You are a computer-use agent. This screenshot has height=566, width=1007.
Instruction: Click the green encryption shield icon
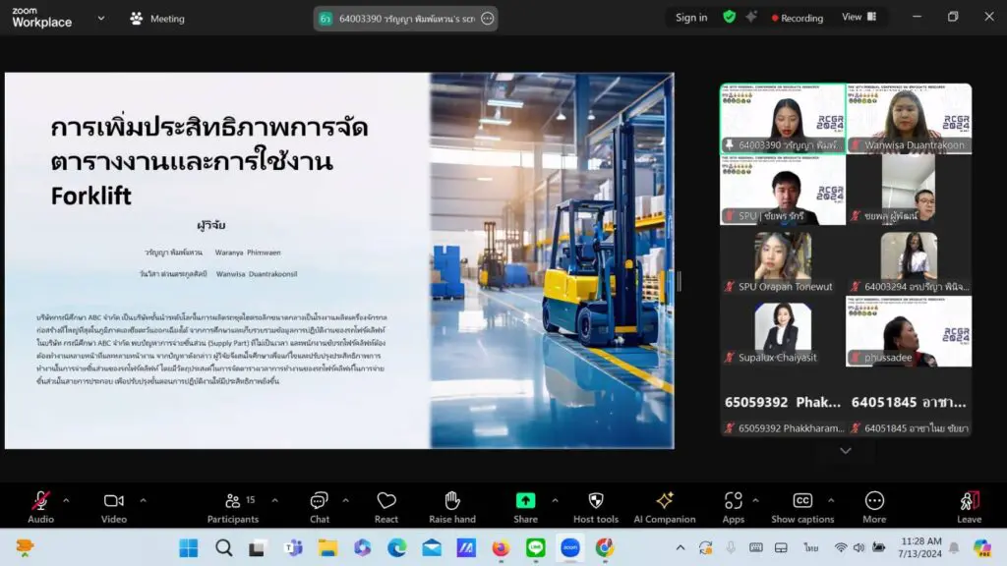(729, 18)
